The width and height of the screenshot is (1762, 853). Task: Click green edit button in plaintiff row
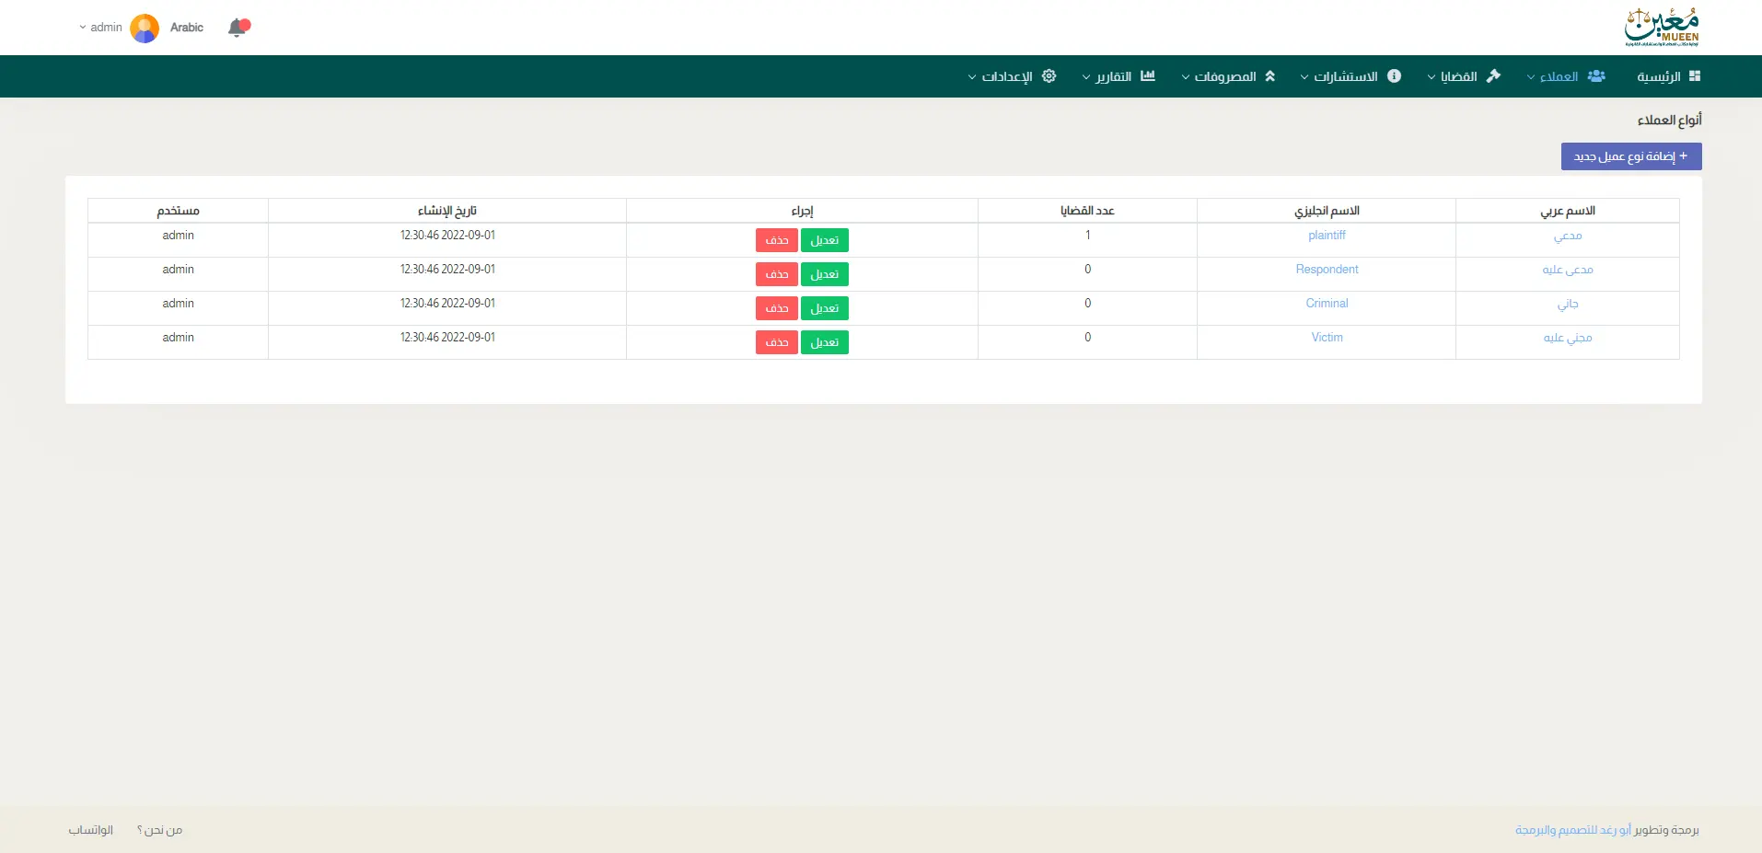tap(824, 240)
